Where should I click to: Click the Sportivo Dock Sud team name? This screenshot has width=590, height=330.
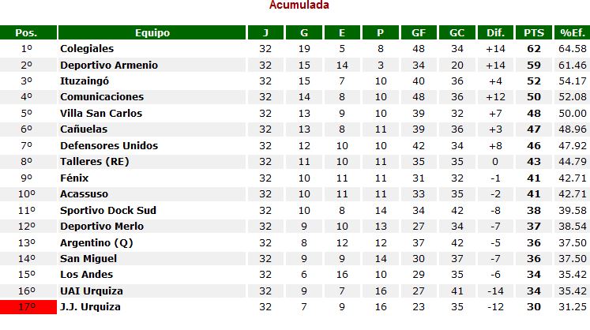(x=108, y=210)
